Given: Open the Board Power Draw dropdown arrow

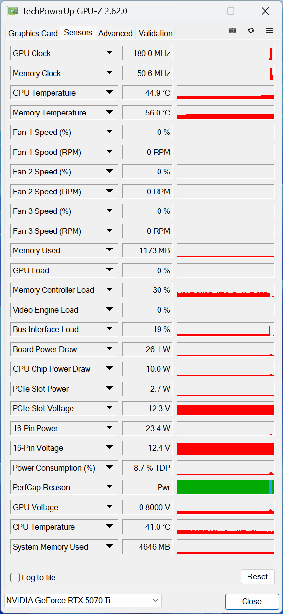Looking at the screenshot, I should click(109, 349).
